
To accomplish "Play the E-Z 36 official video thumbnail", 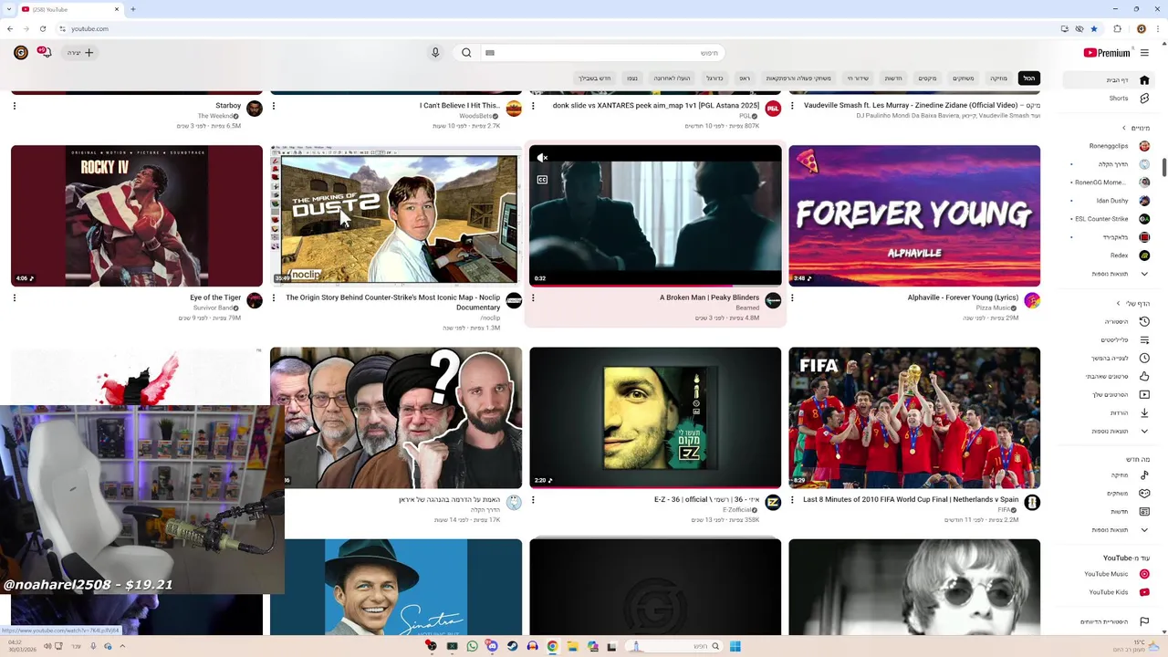I will click(655, 418).
